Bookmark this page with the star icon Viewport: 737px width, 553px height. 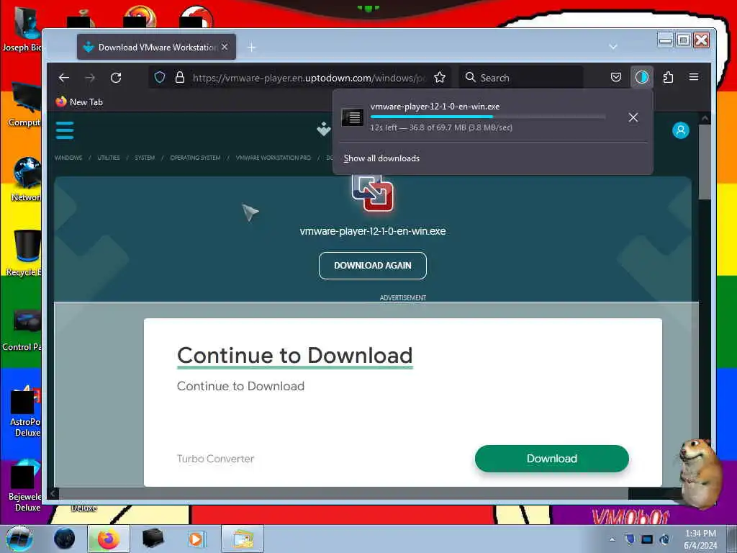pos(440,77)
